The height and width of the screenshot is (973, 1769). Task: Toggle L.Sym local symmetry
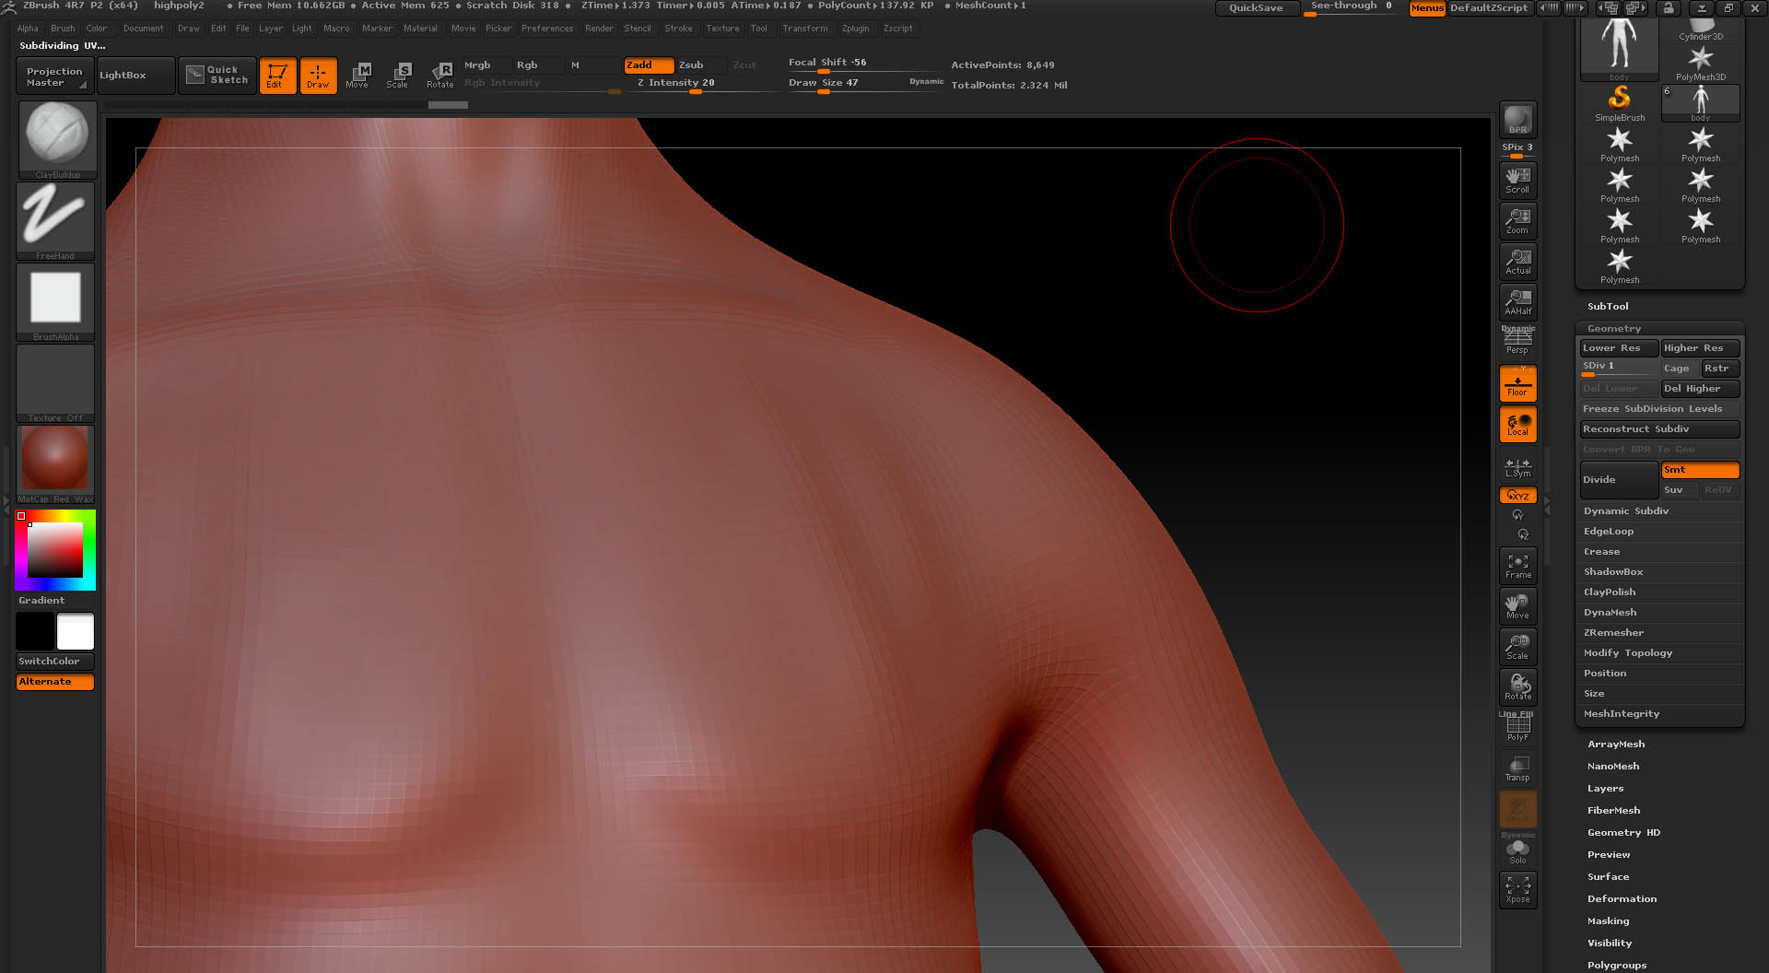pos(1517,467)
